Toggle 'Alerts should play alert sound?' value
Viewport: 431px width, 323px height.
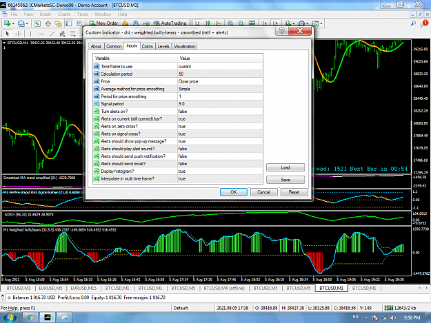click(220, 149)
